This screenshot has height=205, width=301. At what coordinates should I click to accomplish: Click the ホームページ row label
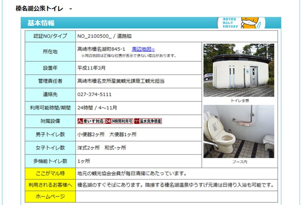(x=50, y=197)
